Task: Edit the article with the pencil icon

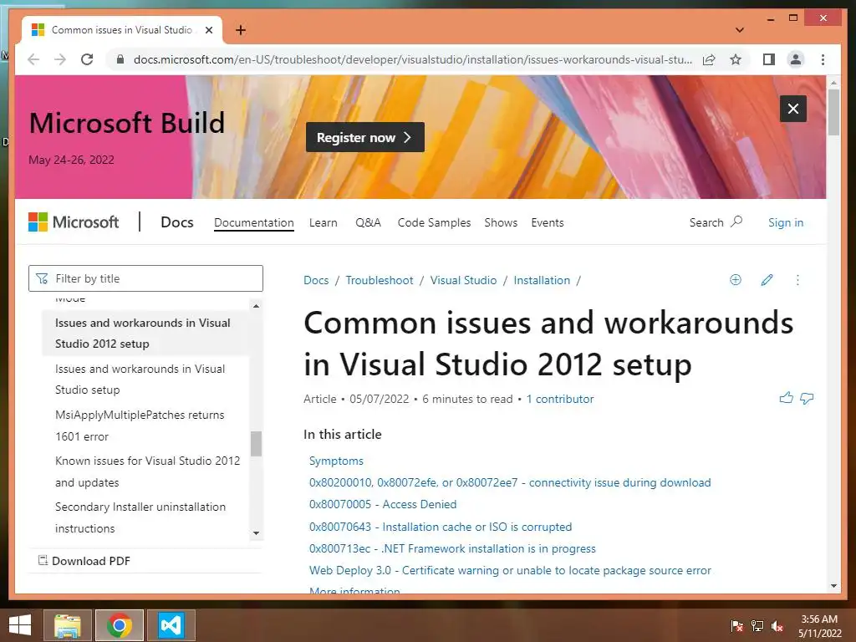Action: coord(767,280)
